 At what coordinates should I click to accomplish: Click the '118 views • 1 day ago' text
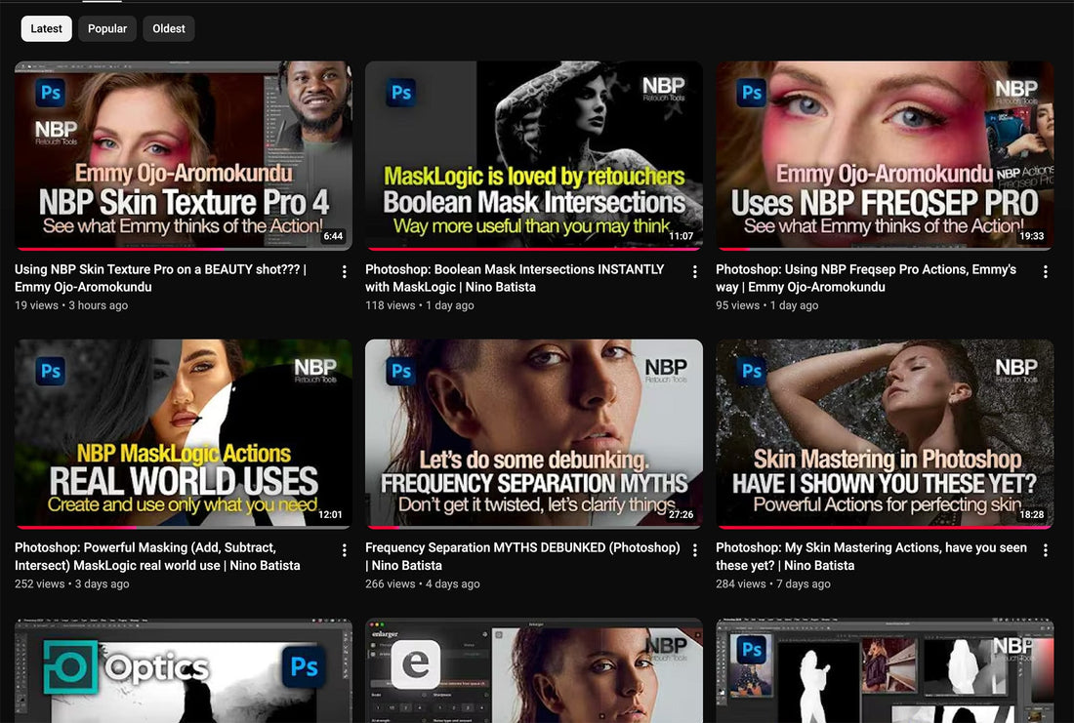pyautogui.click(x=419, y=305)
